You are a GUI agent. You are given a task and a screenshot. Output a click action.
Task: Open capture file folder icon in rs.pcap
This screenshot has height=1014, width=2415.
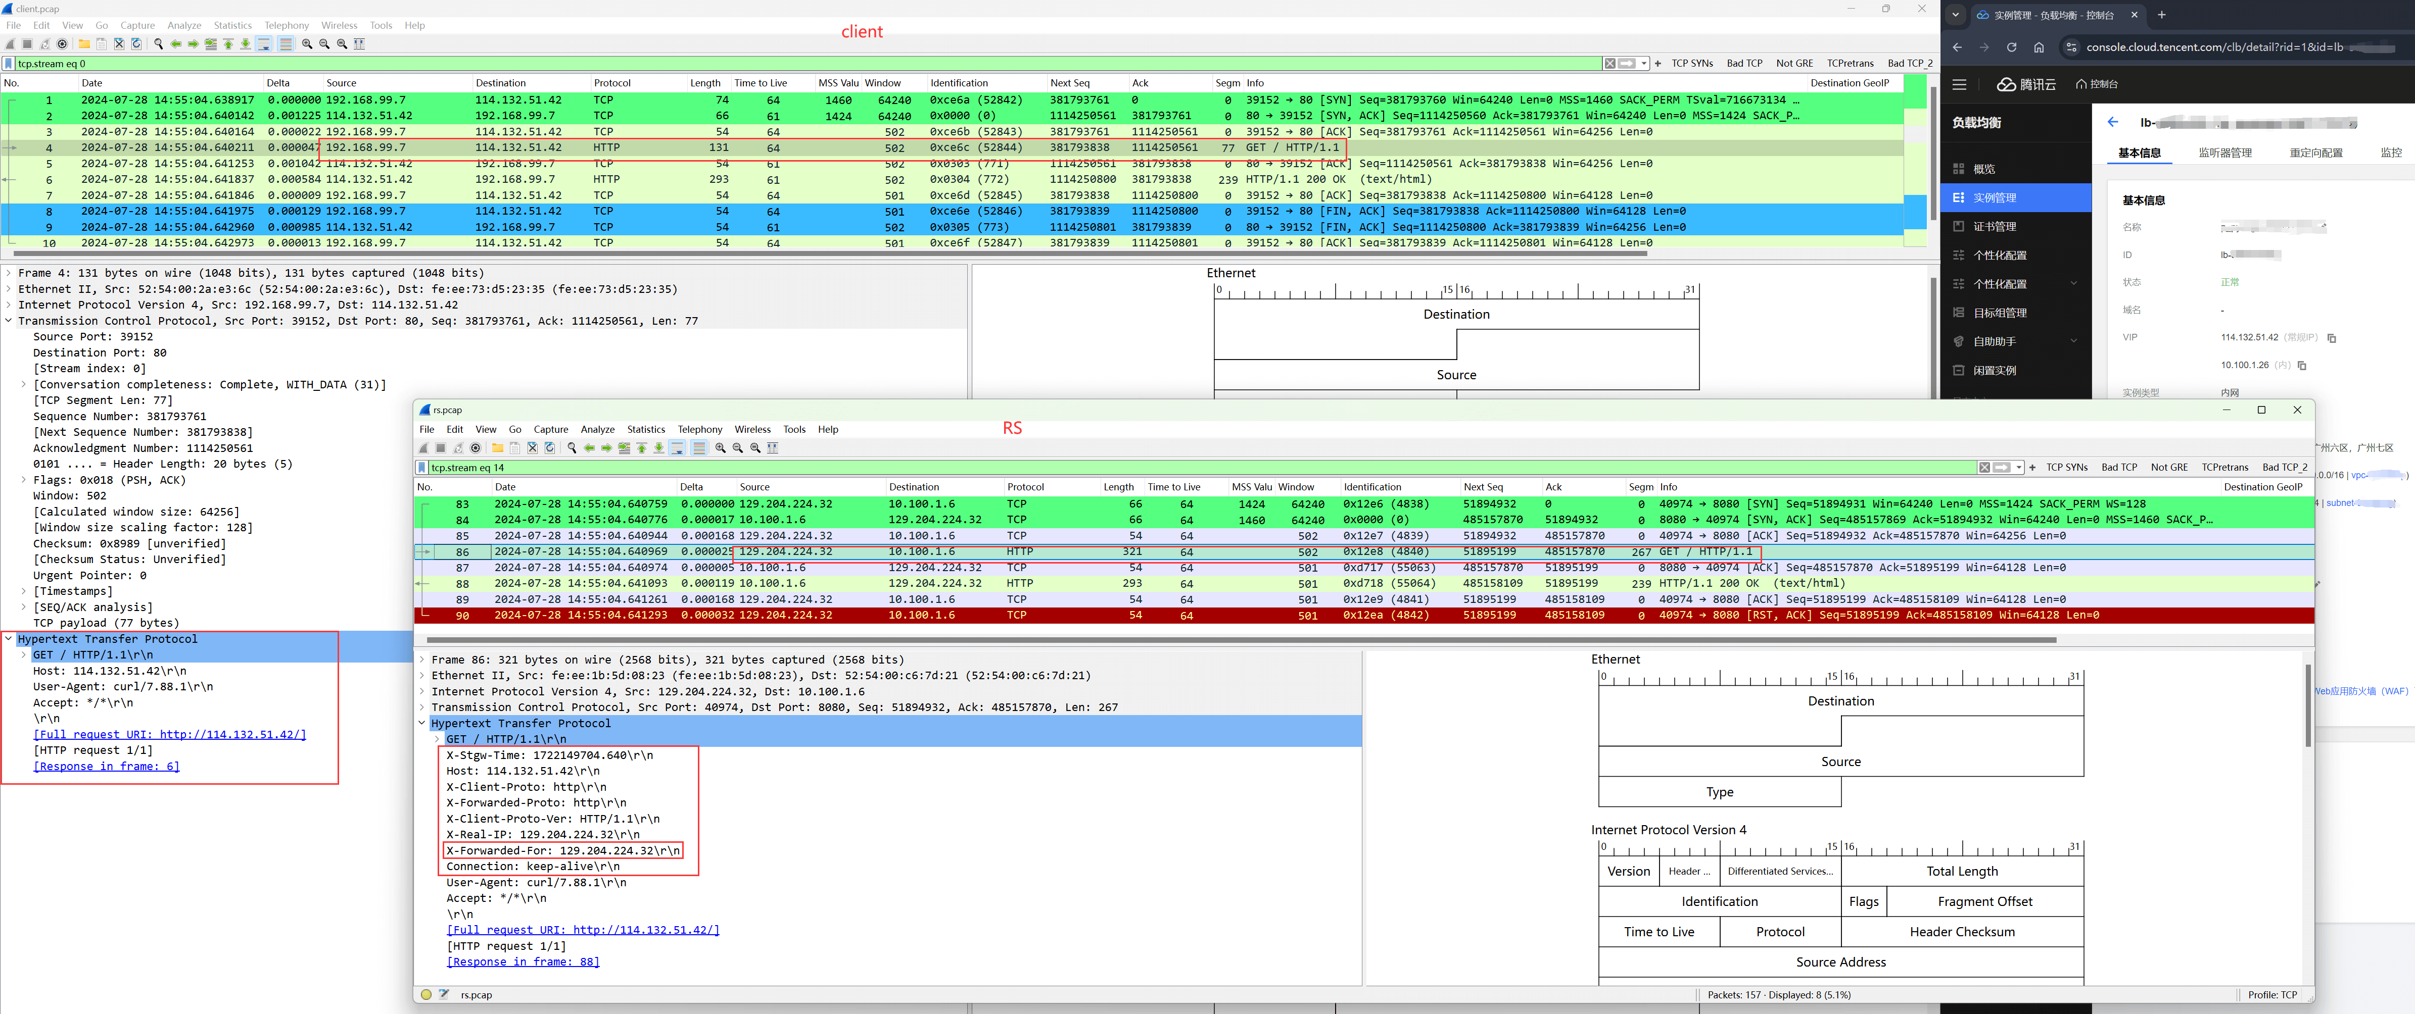pyautogui.click(x=498, y=448)
